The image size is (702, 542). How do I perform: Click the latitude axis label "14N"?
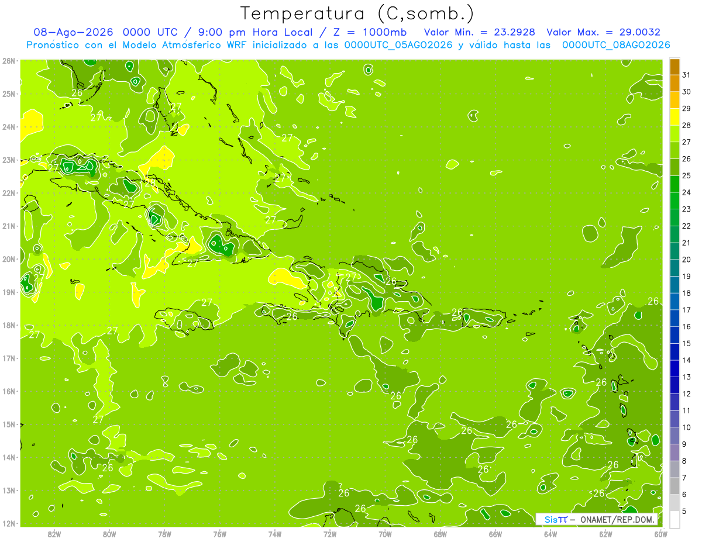pos(9,457)
